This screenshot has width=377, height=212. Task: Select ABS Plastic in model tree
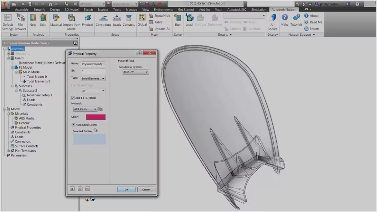click(x=27, y=118)
